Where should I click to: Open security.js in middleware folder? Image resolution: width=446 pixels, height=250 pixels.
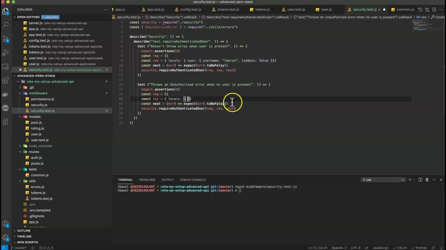pyautogui.click(x=39, y=105)
